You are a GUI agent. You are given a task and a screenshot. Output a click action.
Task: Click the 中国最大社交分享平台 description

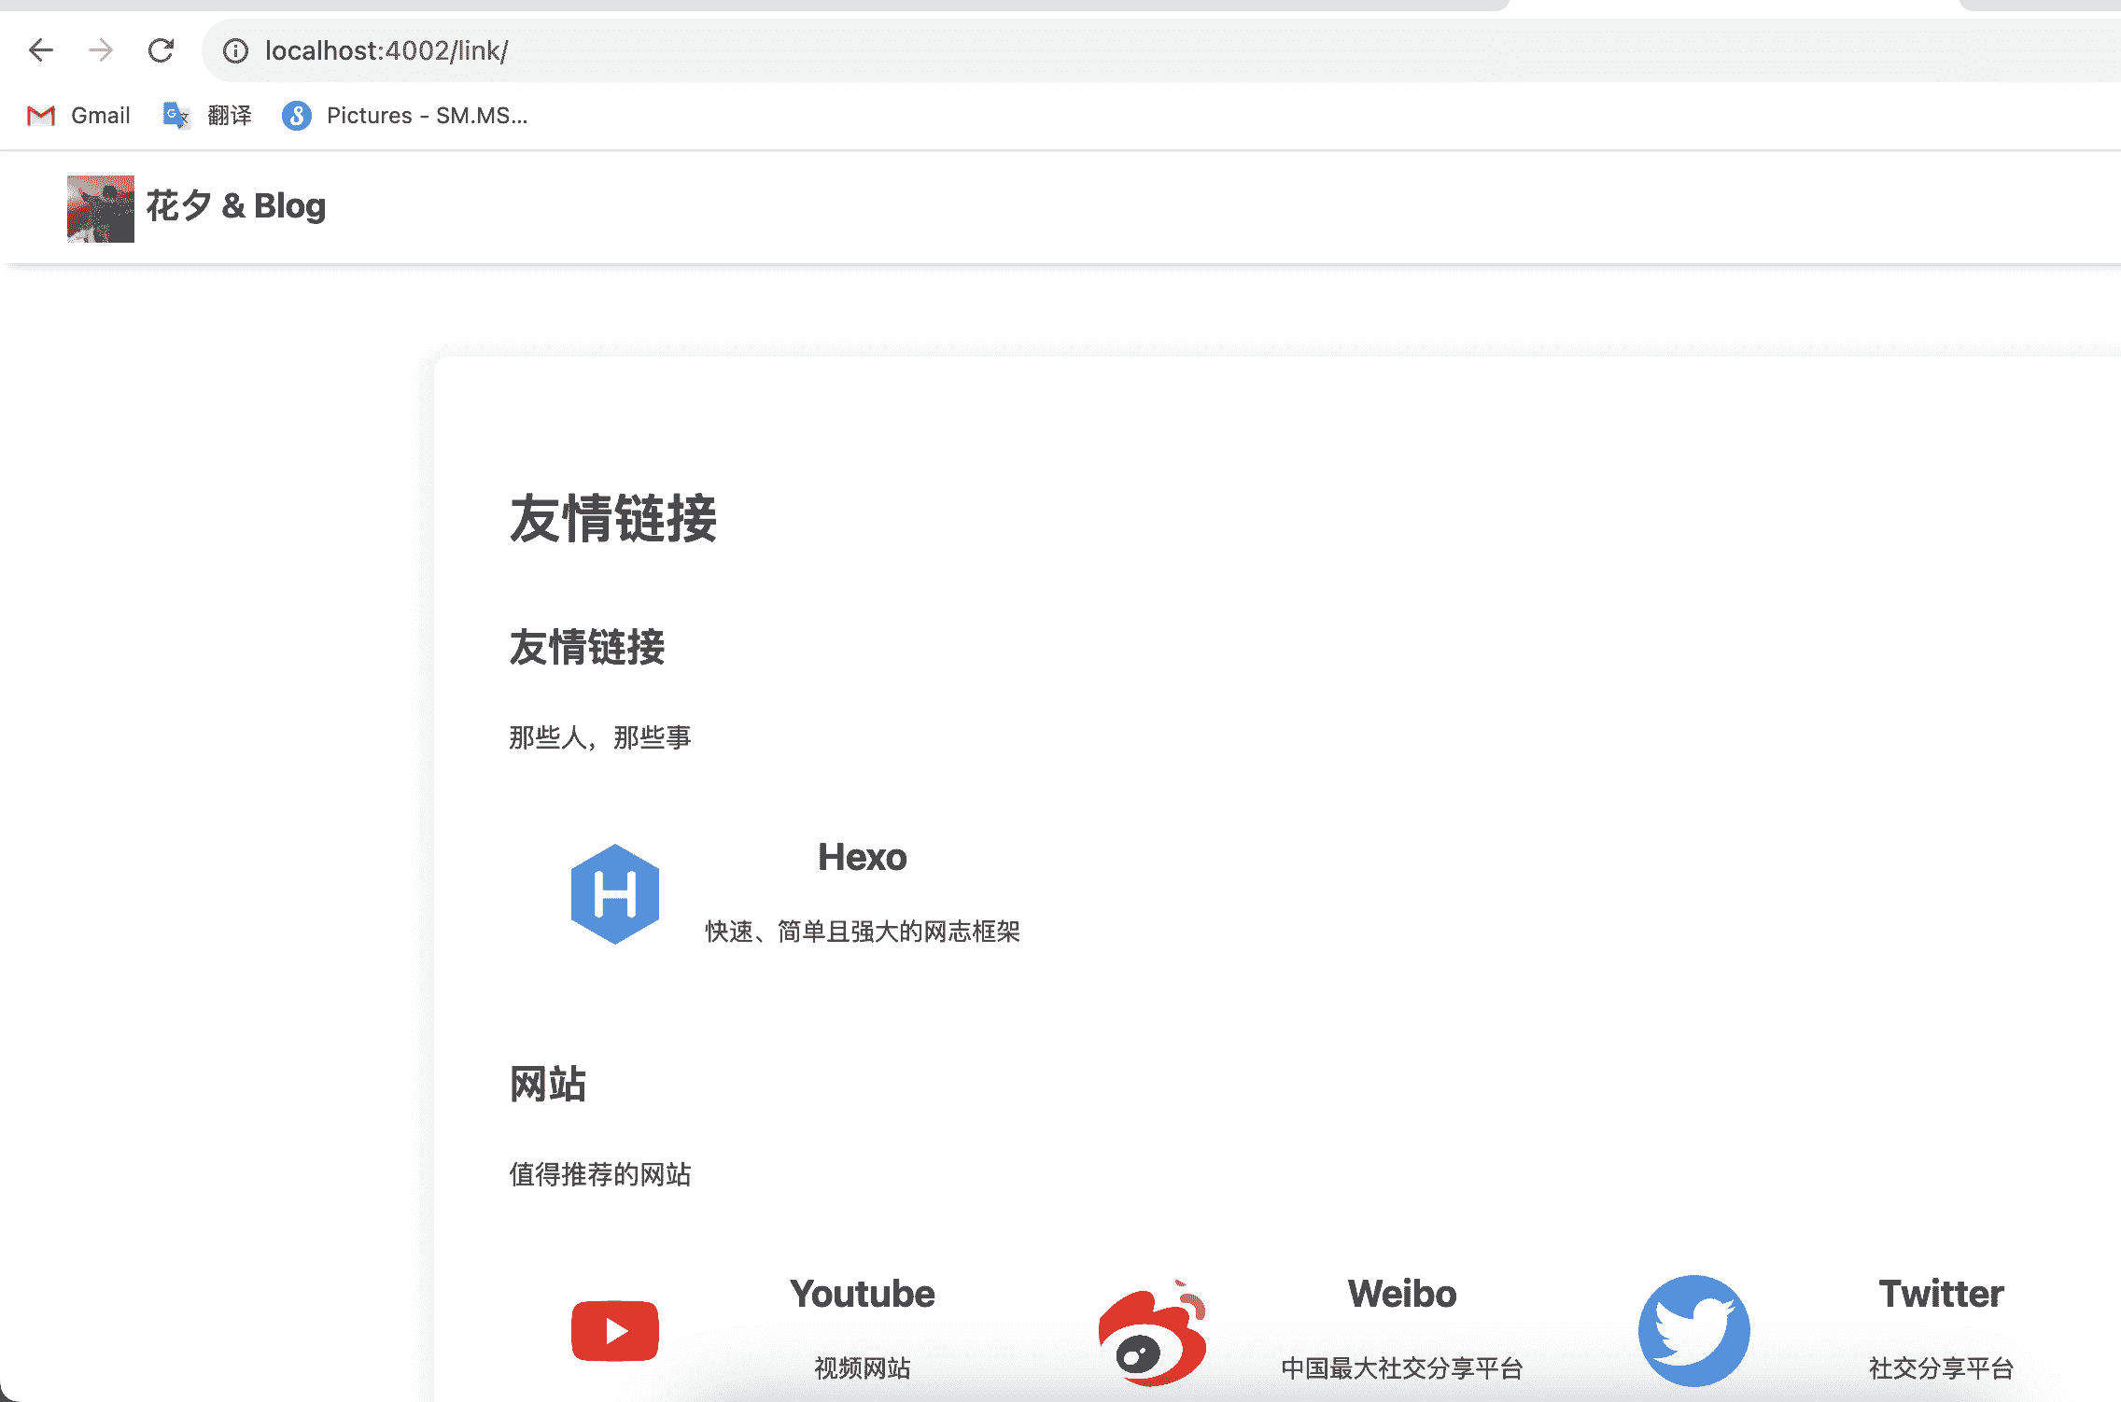1401,1367
